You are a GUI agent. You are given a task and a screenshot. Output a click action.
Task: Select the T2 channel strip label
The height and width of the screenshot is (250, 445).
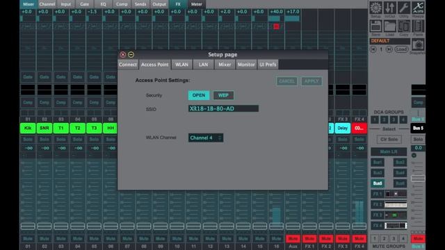[x=77, y=128]
